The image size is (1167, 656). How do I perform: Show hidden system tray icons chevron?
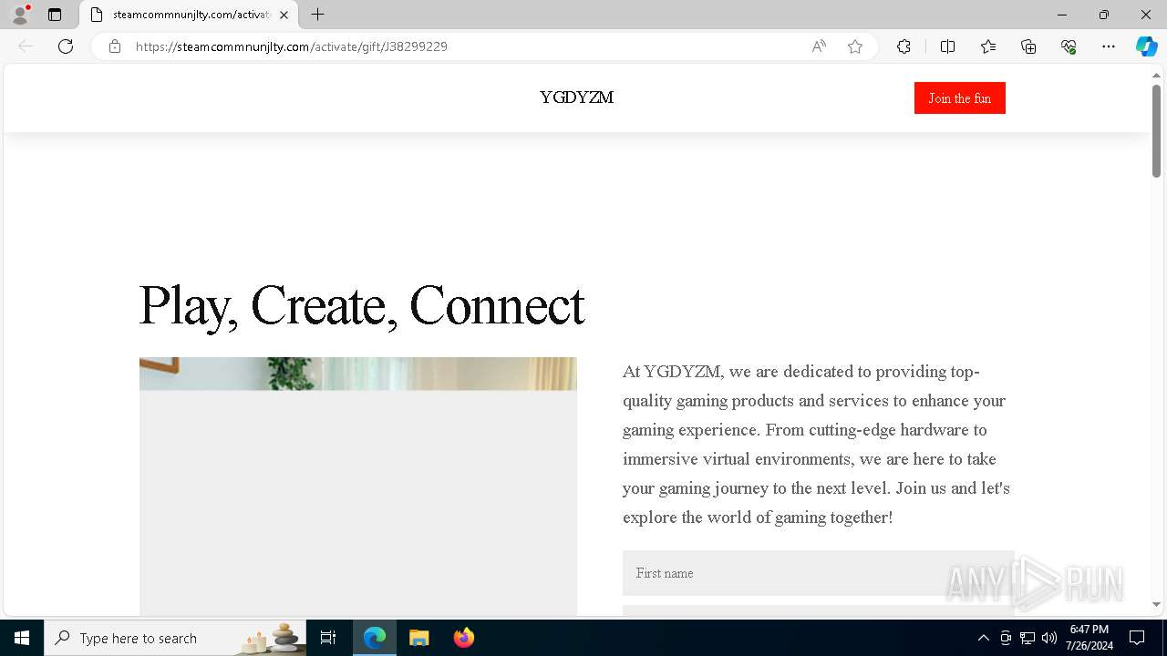tap(983, 638)
